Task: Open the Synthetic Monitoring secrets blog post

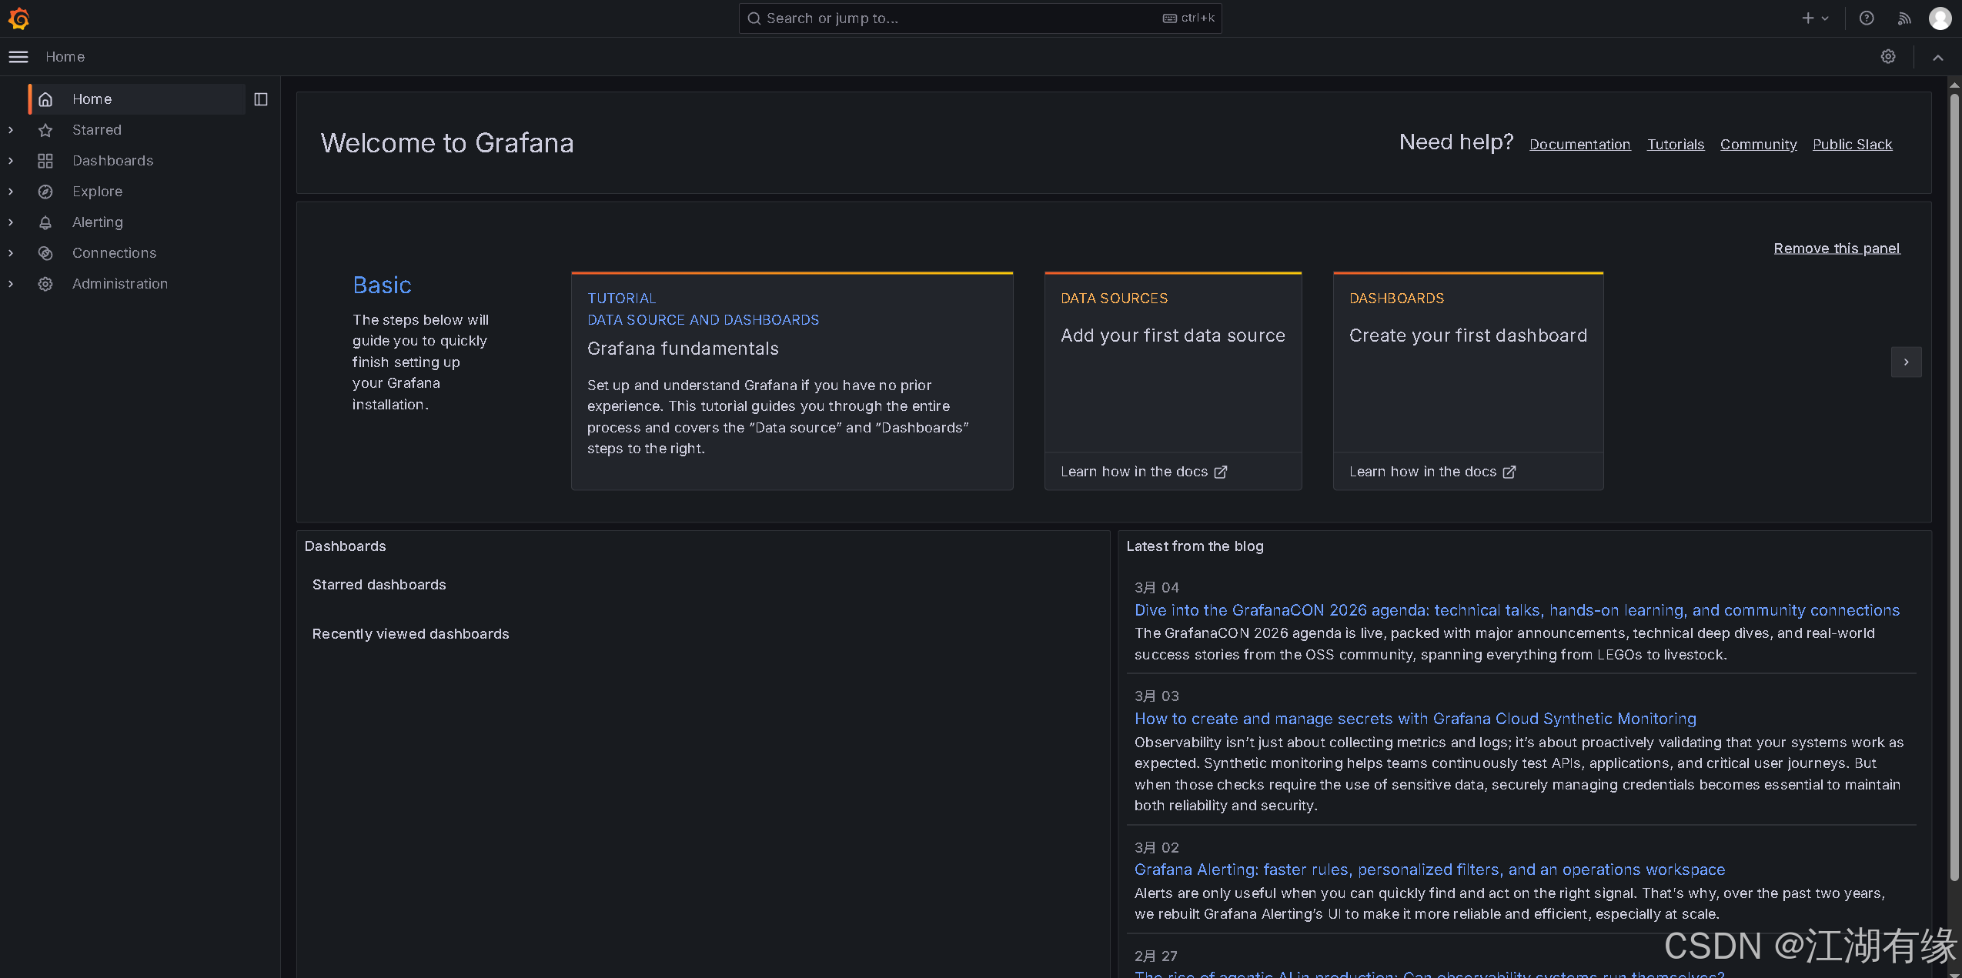Action: [x=1415, y=719]
